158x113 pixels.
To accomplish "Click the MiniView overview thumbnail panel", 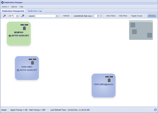I will [x=141, y=30].
